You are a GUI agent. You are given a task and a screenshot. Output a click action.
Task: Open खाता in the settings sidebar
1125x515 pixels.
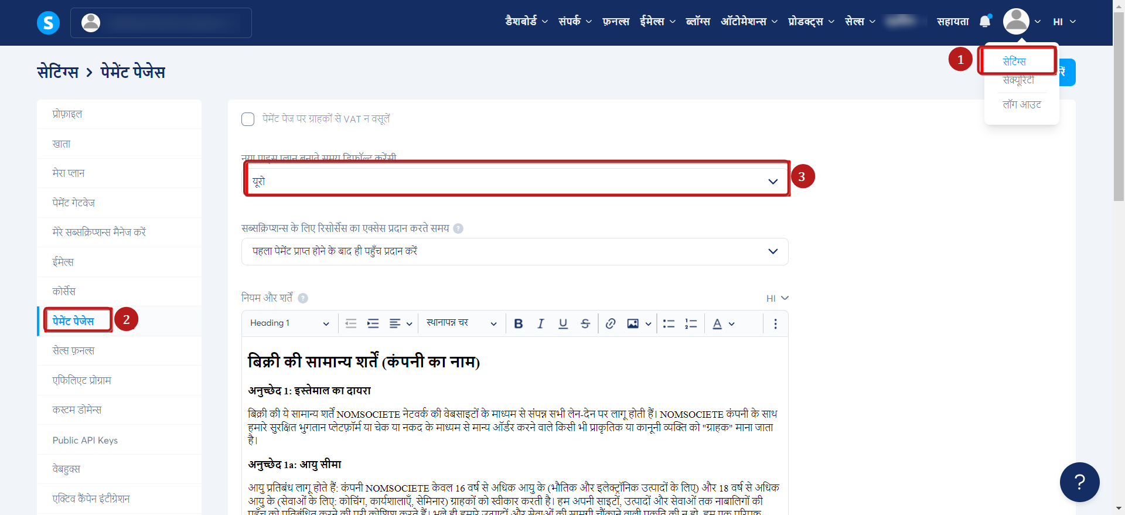[120, 144]
